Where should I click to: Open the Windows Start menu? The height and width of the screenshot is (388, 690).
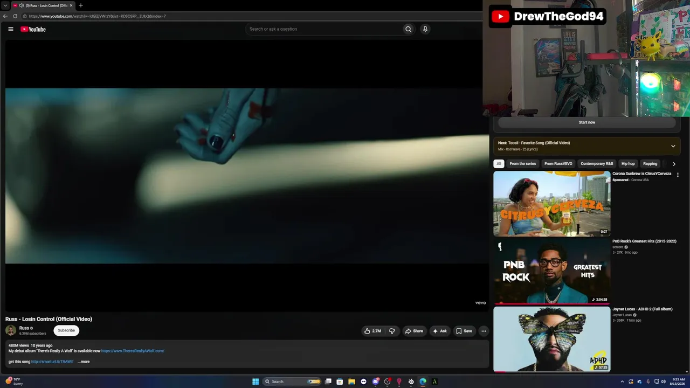pos(256,382)
